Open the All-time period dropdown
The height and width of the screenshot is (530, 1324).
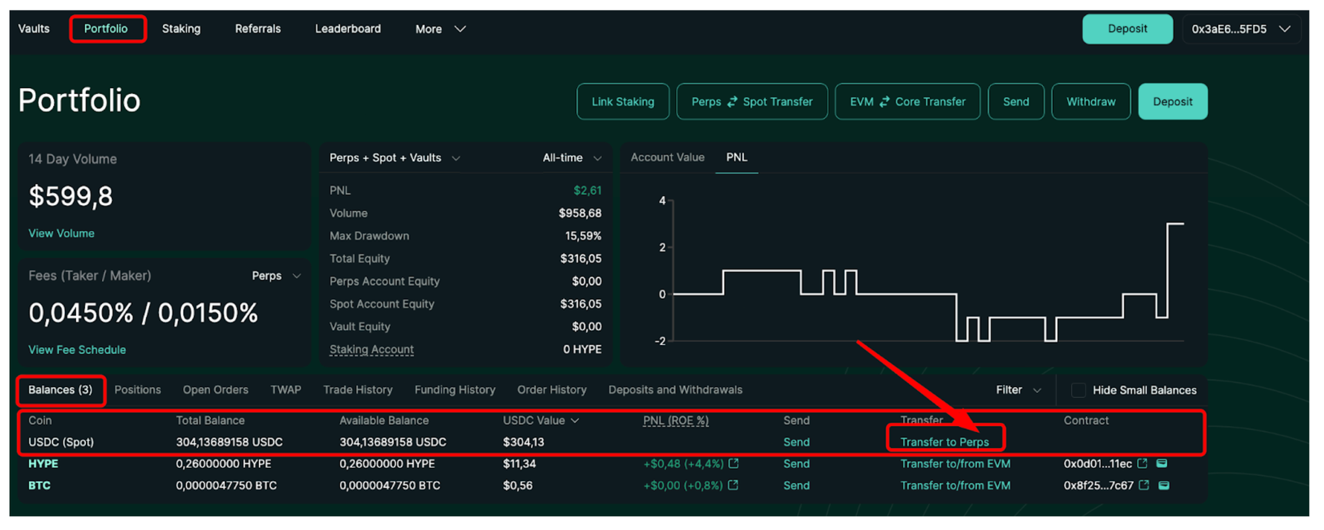tap(572, 158)
